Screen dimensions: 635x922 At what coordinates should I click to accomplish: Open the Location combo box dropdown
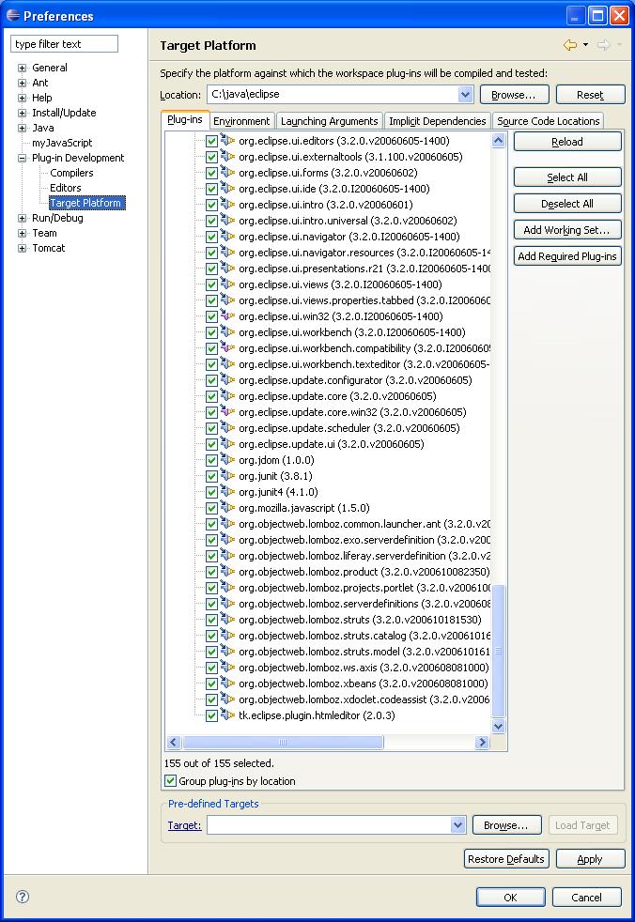465,94
